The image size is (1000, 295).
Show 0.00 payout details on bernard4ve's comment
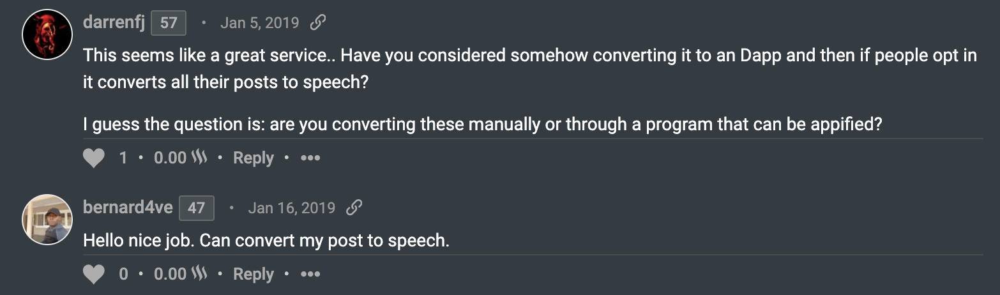[170, 274]
